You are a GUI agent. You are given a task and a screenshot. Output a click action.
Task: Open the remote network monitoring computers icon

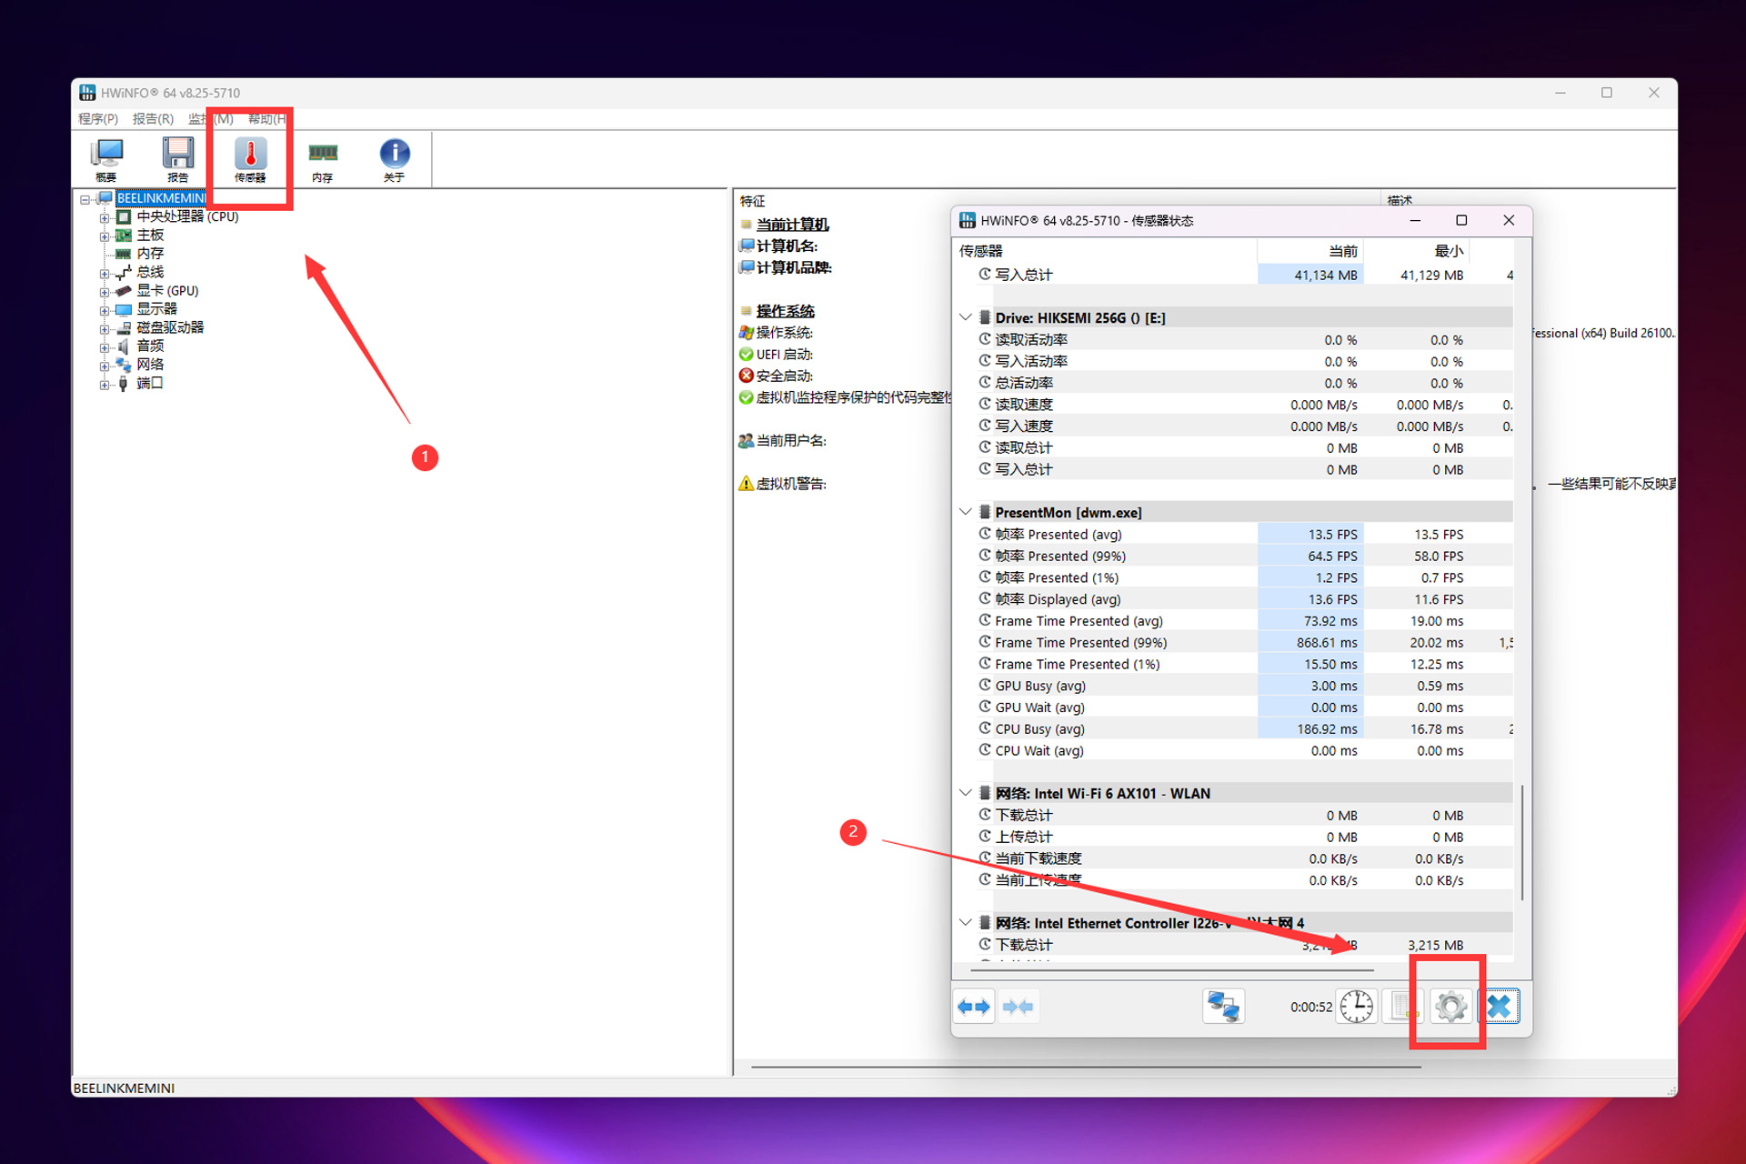tap(1223, 1007)
